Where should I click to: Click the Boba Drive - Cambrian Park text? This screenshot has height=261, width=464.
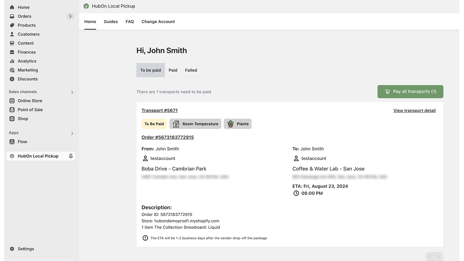(174, 169)
